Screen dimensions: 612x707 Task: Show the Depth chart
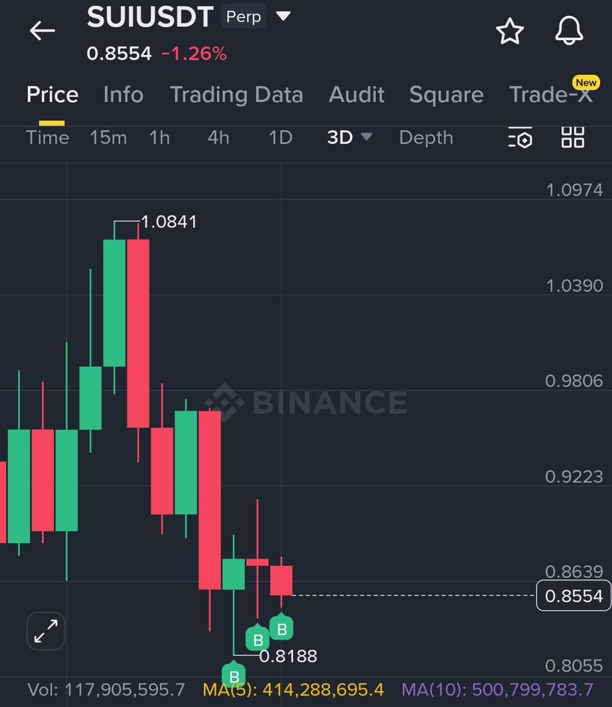click(x=426, y=137)
